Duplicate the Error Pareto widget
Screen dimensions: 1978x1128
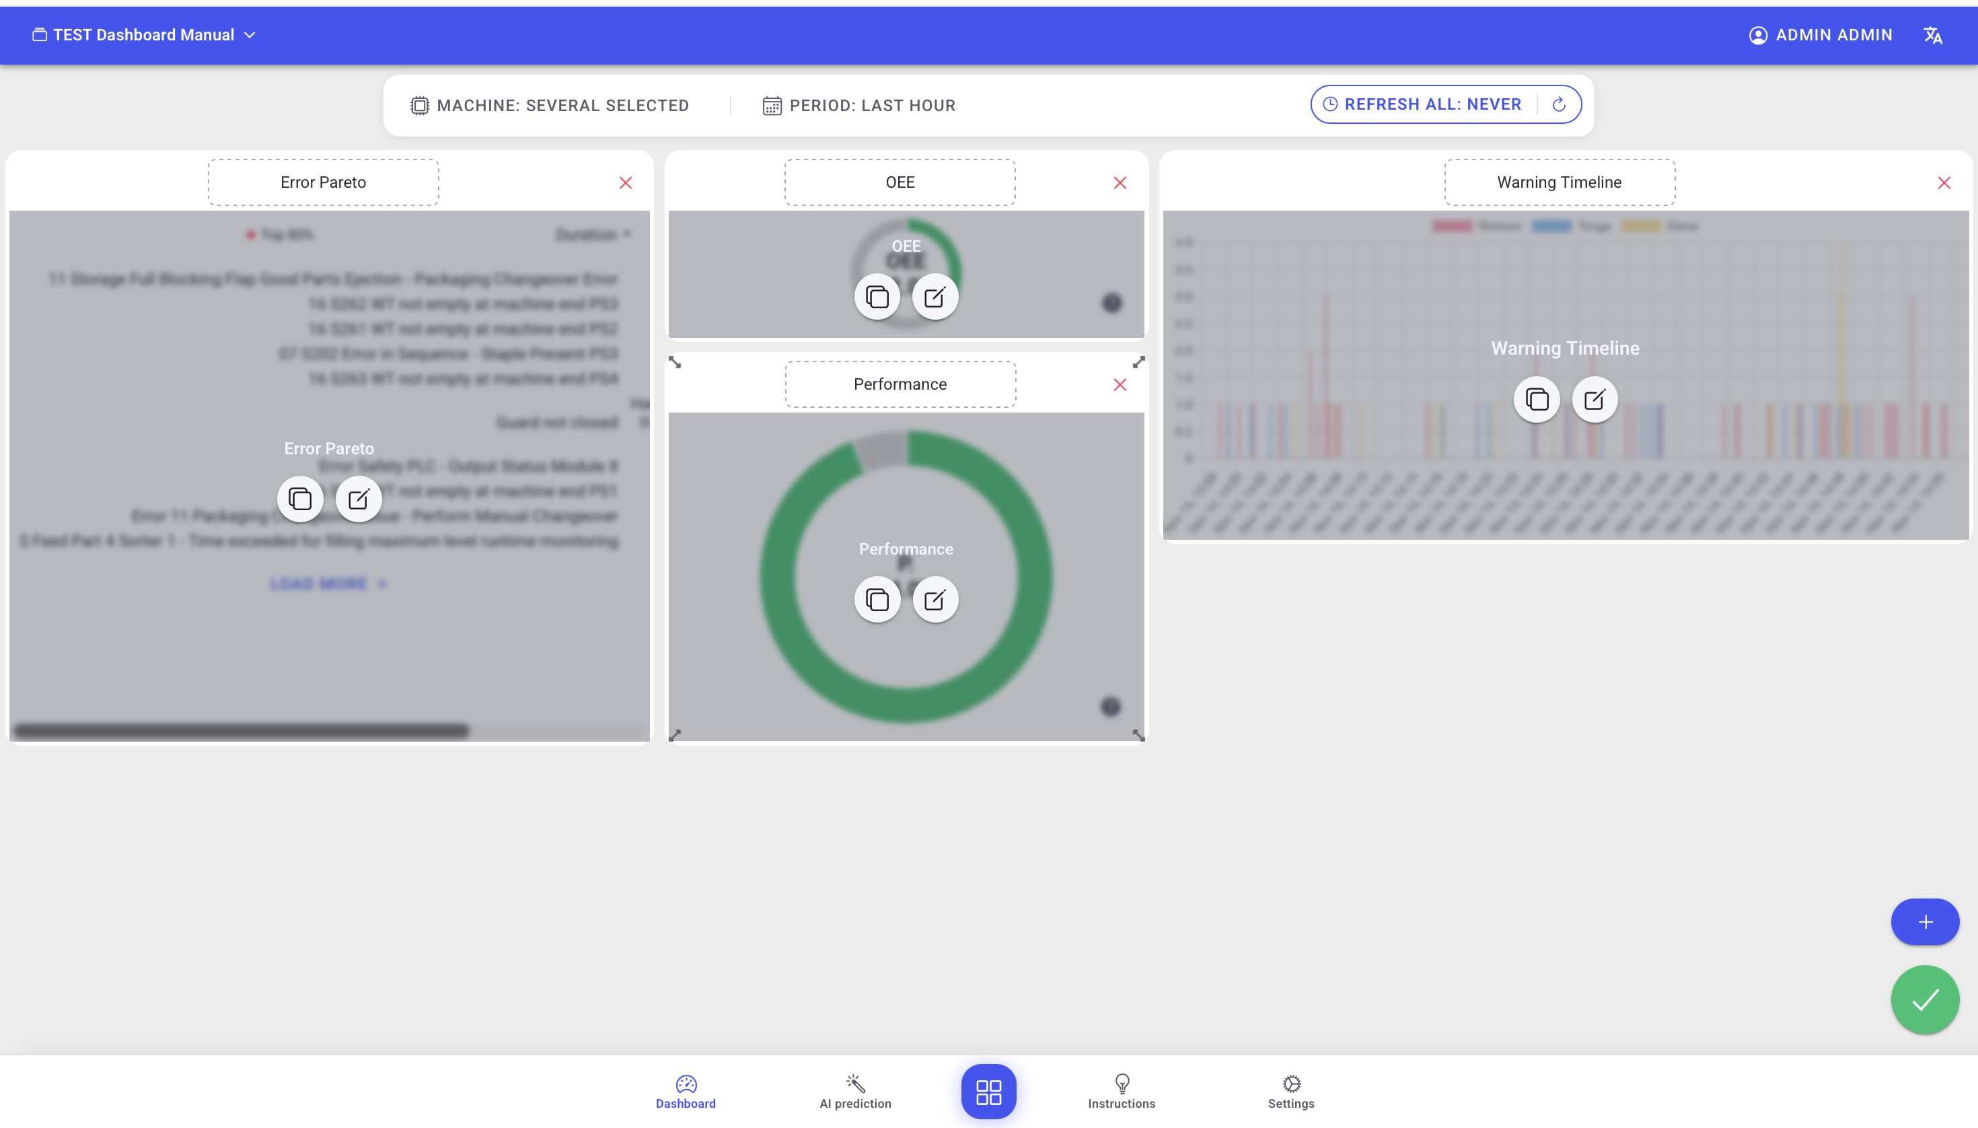(301, 498)
